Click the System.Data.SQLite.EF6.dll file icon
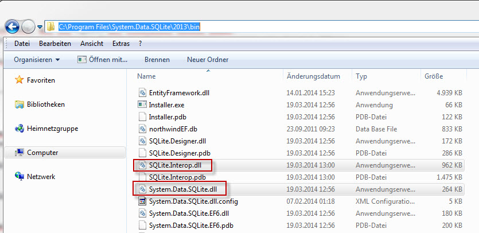This screenshot has width=479, height=233. click(142, 213)
